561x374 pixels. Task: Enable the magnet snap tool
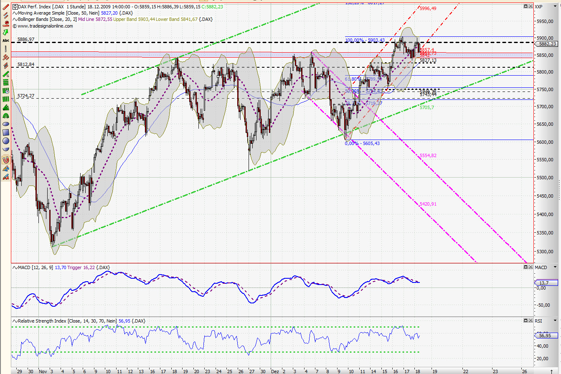coord(5,159)
